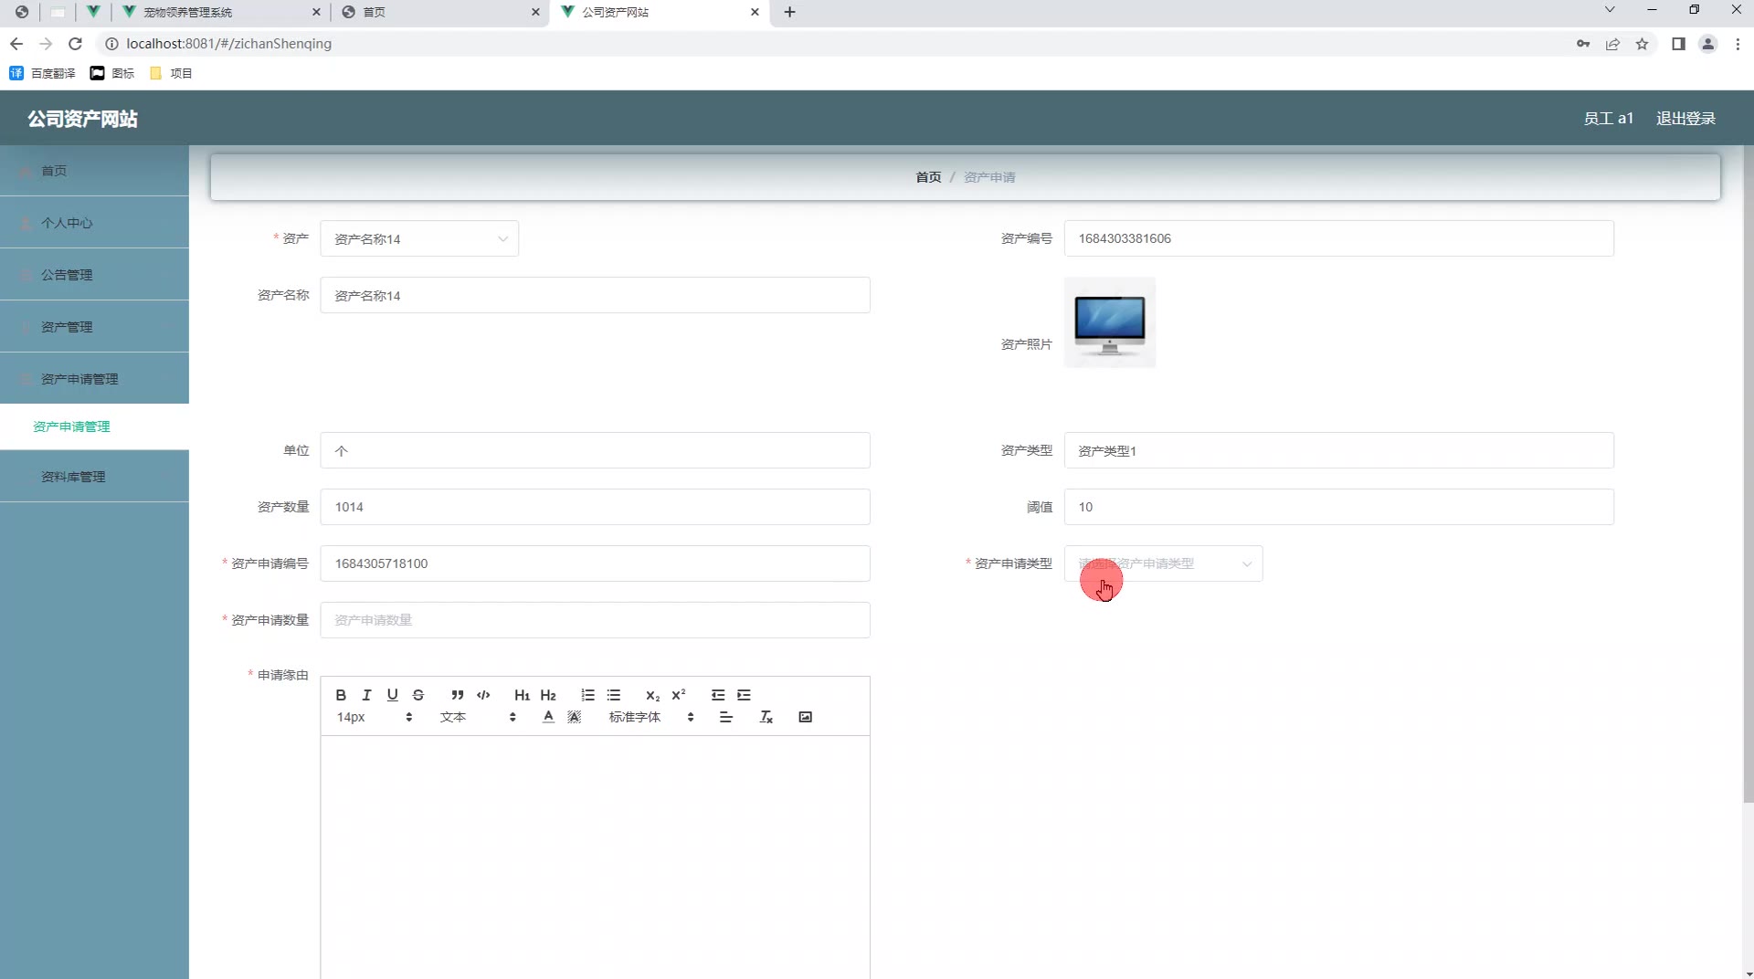Switch to the 宠物领养管理系统 browser tab
The image size is (1754, 979).
[x=219, y=12]
